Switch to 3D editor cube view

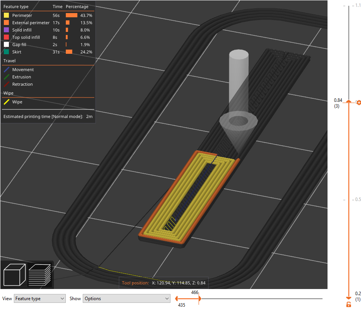click(x=15, y=274)
